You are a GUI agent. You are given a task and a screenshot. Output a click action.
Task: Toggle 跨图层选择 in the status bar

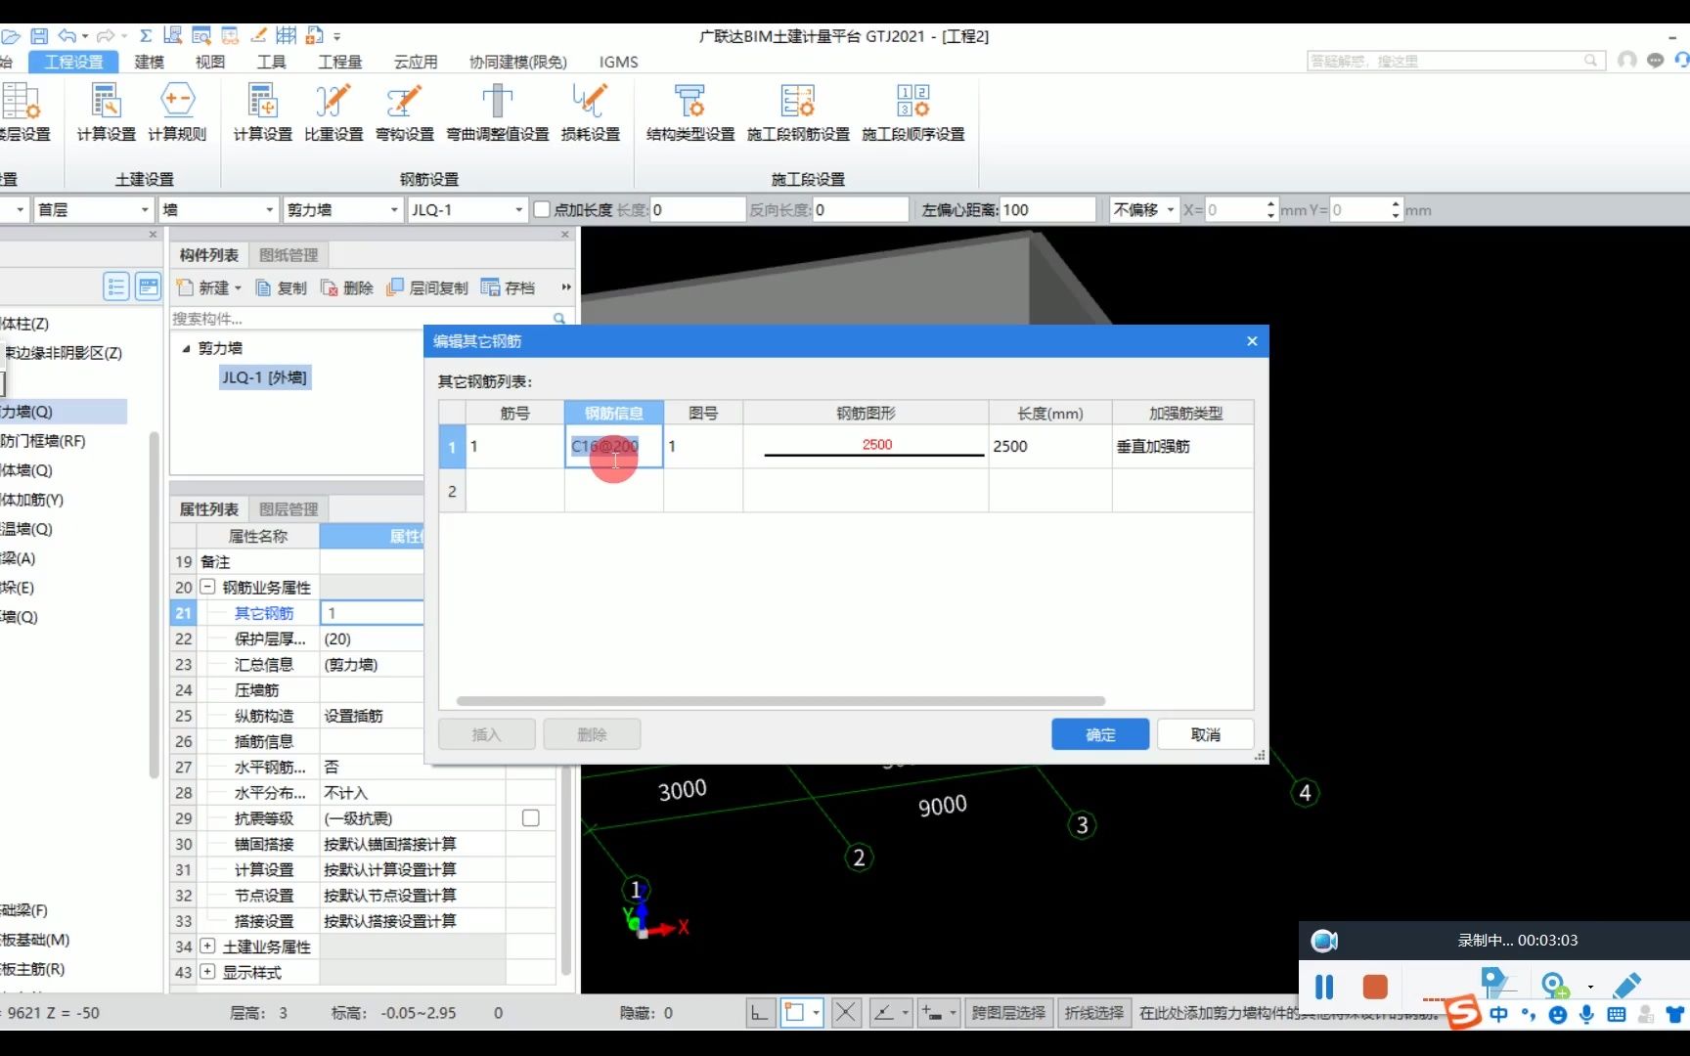(x=1007, y=1013)
